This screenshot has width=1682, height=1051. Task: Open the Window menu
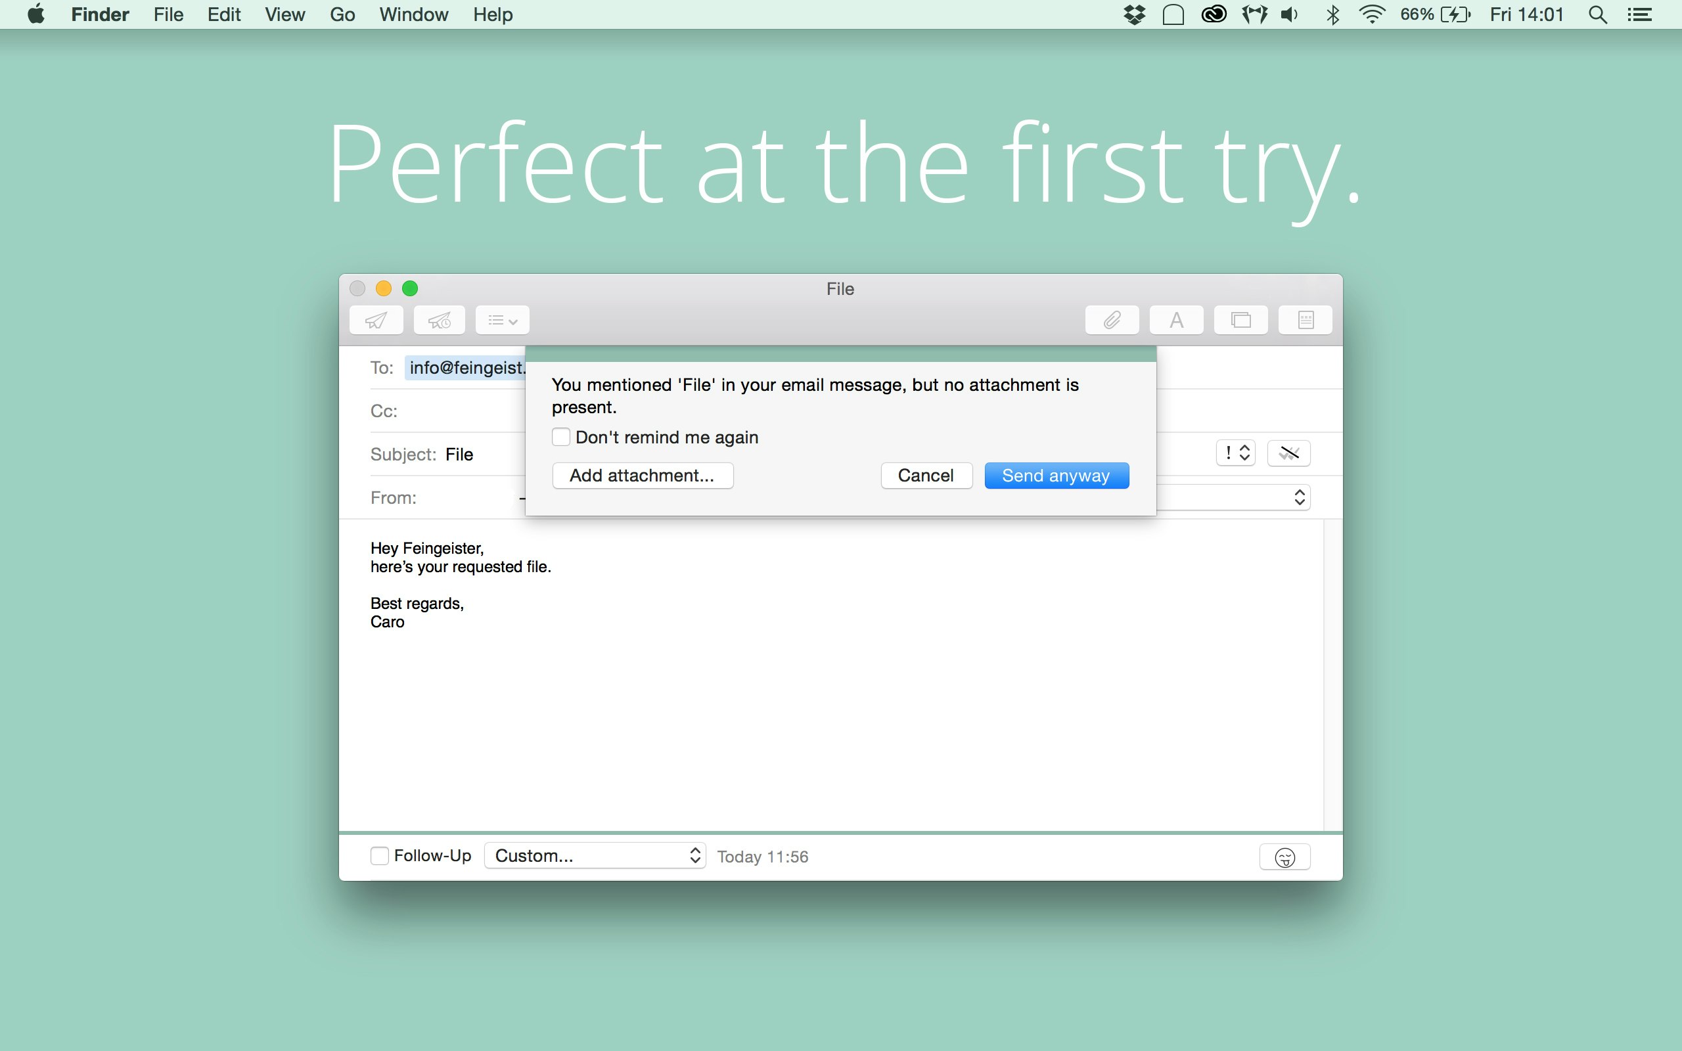pos(413,14)
